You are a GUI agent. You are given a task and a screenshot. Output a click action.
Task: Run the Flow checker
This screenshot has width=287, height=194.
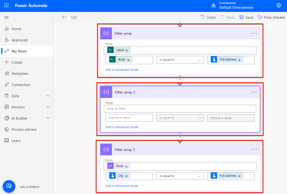(x=271, y=17)
